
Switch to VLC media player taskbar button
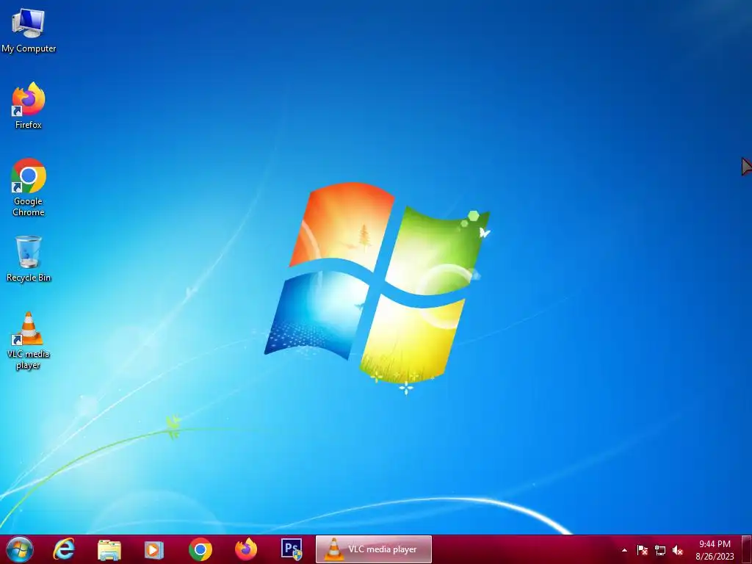[374, 549]
